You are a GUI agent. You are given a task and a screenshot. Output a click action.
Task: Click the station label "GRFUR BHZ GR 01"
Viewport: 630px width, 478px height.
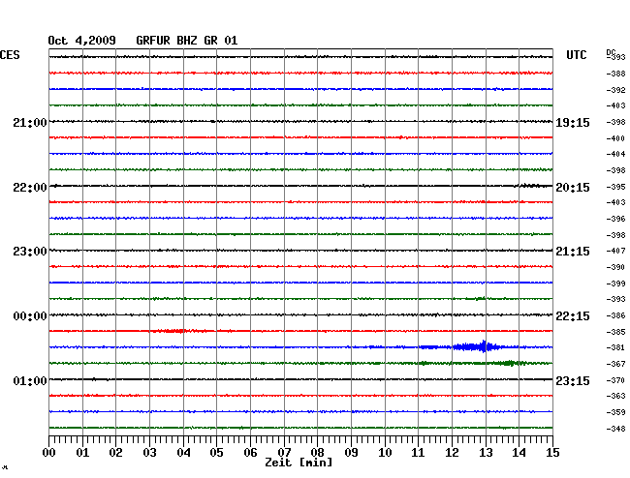[x=187, y=41]
